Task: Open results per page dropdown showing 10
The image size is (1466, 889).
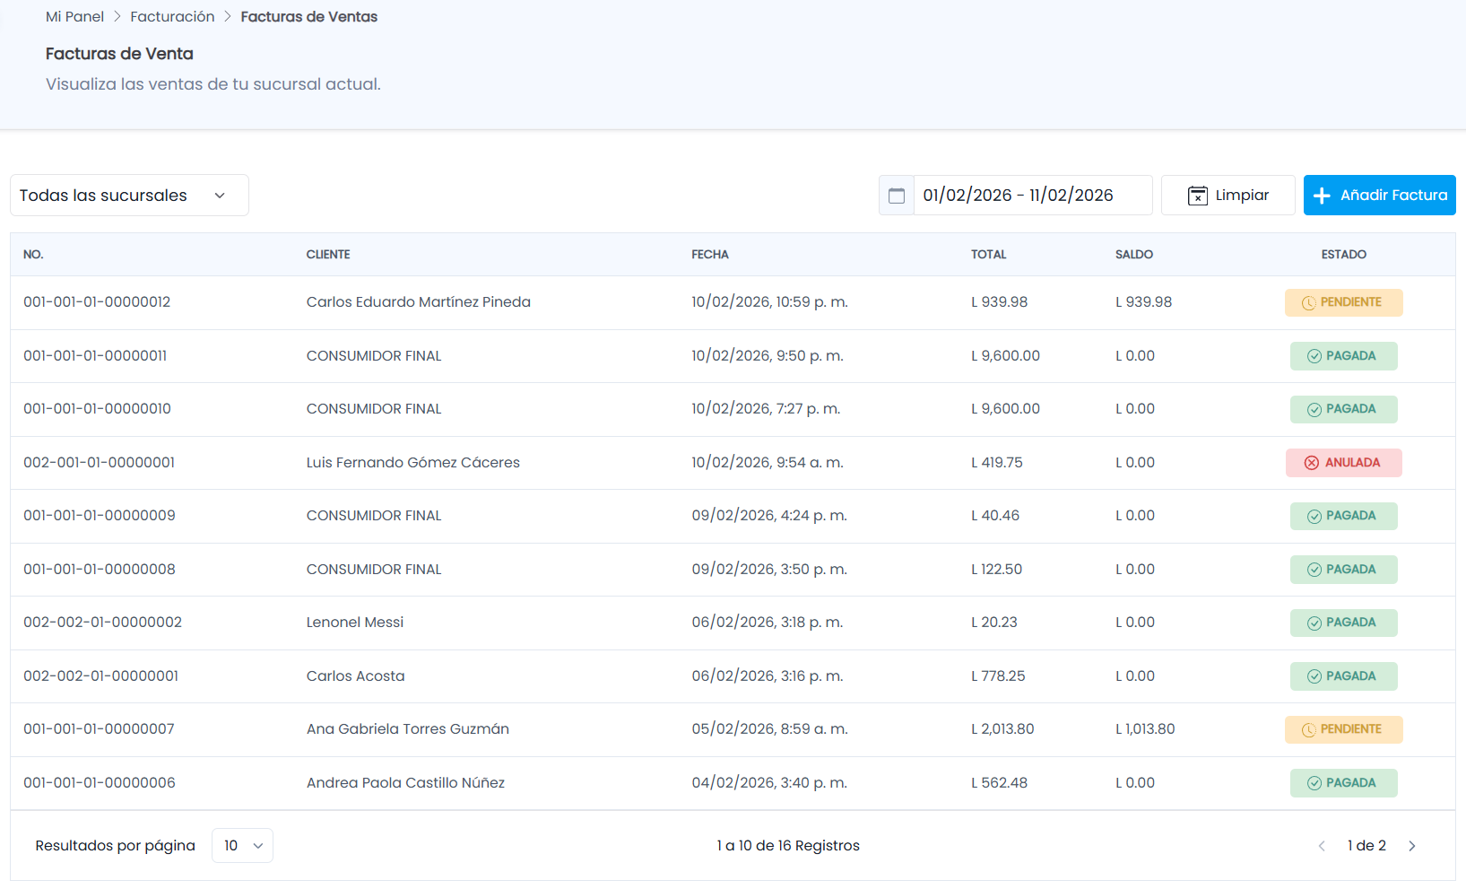Action: 242,846
